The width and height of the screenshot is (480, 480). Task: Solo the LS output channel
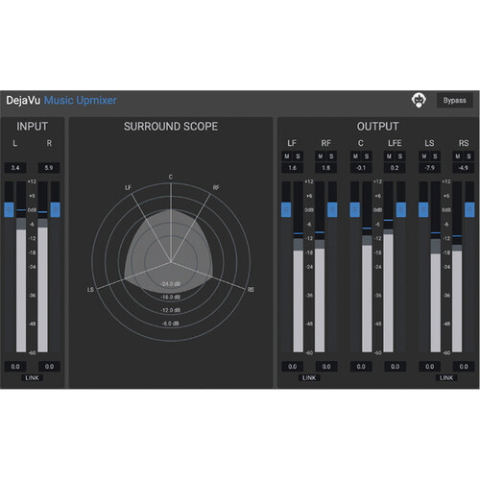click(435, 156)
